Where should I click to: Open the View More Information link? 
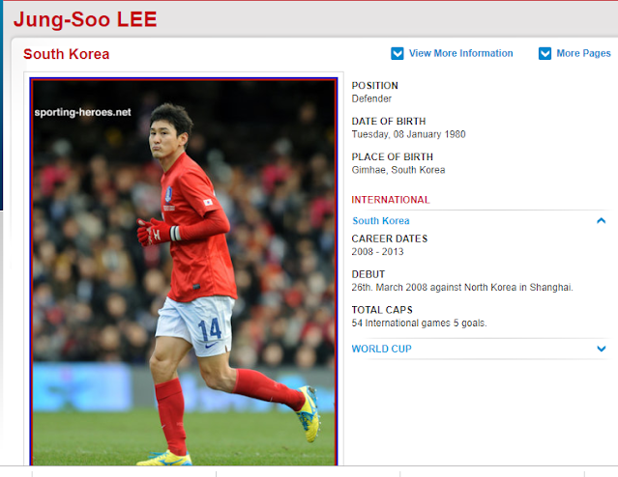click(460, 53)
